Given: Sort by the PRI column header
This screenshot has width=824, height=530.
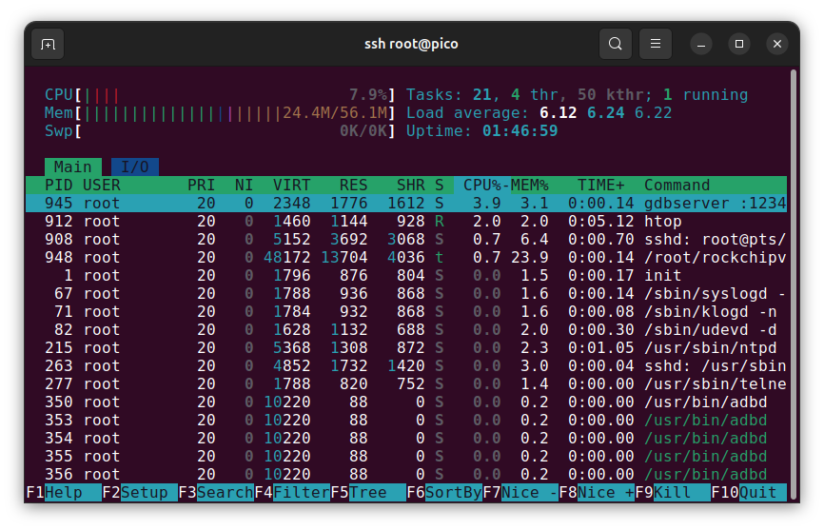Looking at the screenshot, I should coord(202,185).
